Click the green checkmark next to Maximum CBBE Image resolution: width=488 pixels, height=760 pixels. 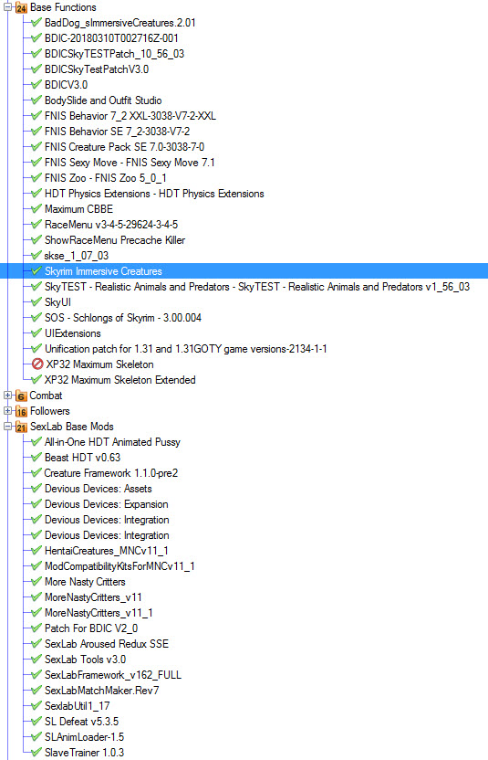(36, 208)
